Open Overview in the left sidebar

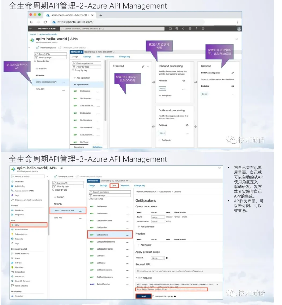(x=19, y=181)
